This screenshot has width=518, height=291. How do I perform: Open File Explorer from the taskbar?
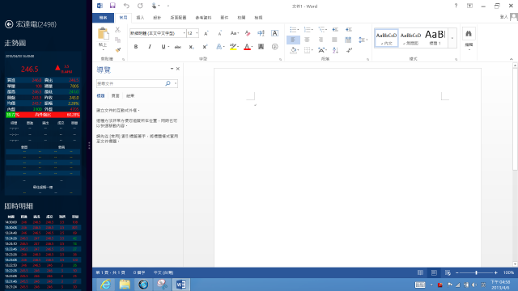125,284
